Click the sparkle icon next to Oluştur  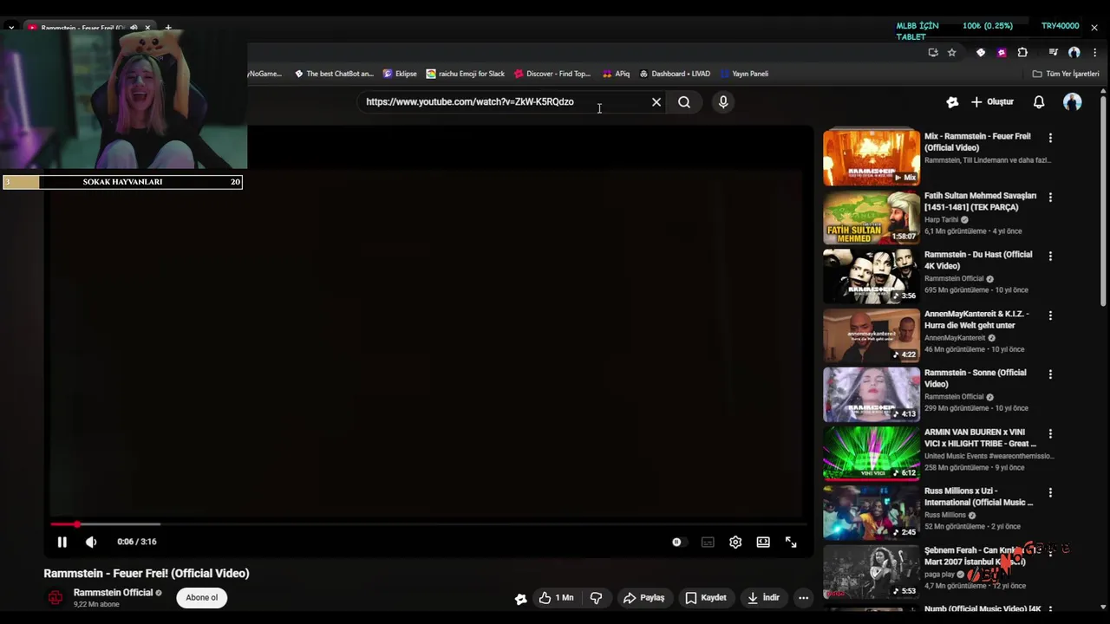click(x=952, y=101)
